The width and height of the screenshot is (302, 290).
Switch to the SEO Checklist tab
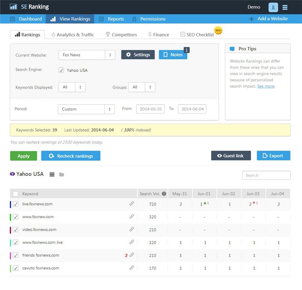[197, 35]
